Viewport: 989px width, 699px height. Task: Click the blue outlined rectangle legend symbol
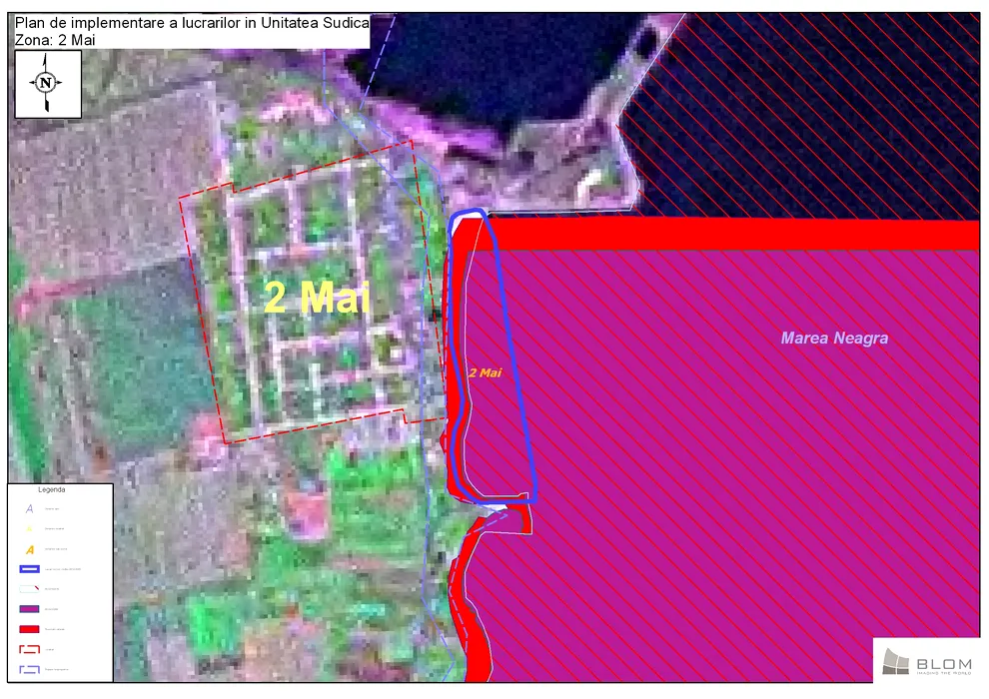coord(30,568)
